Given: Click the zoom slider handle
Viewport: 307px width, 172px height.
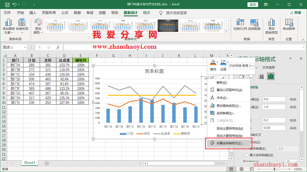Looking at the screenshot, I should [x=274, y=169].
